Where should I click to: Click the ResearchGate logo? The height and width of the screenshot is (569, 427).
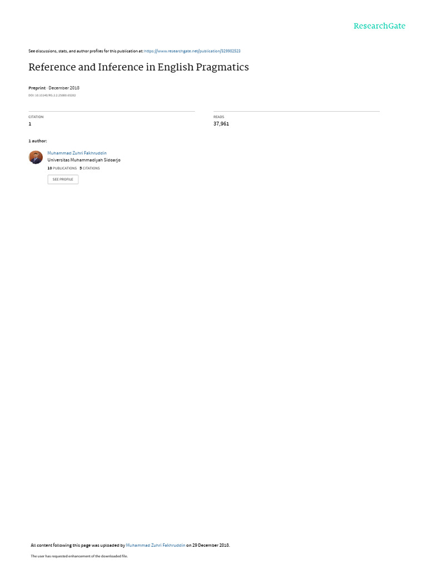click(x=379, y=26)
